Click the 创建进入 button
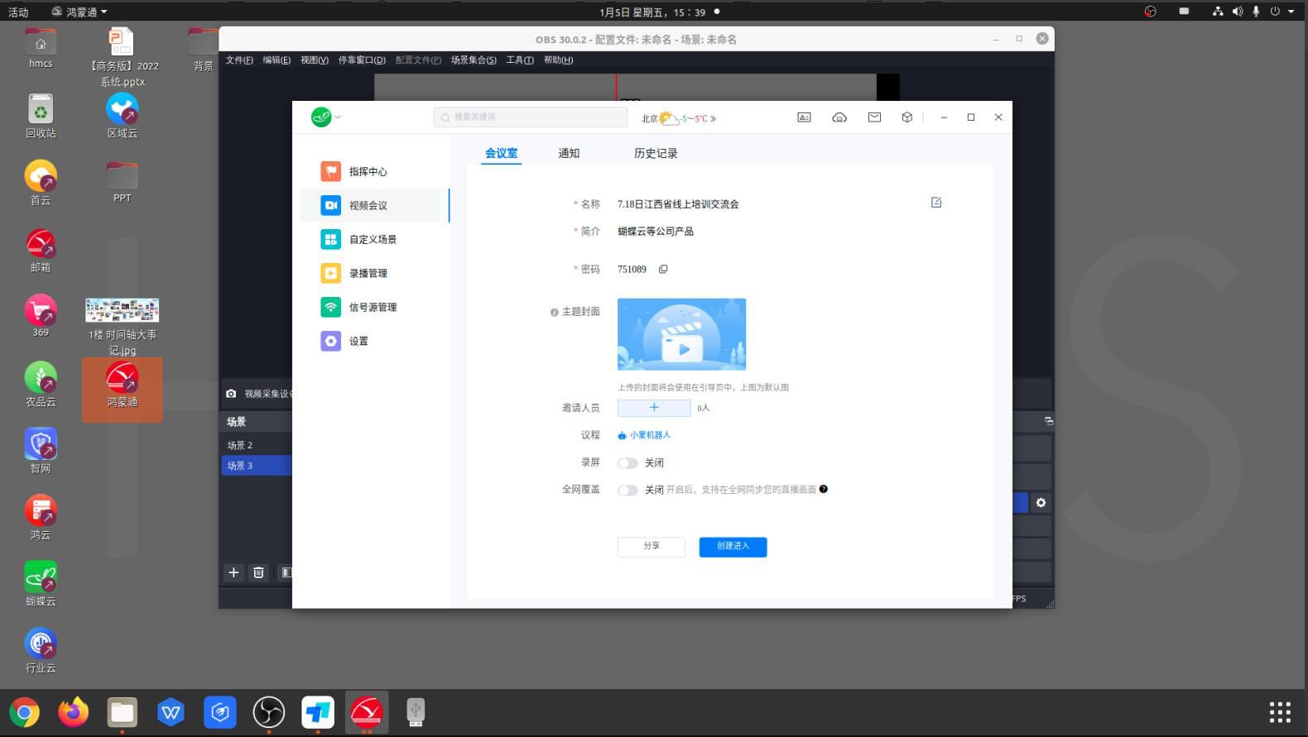 [733, 547]
